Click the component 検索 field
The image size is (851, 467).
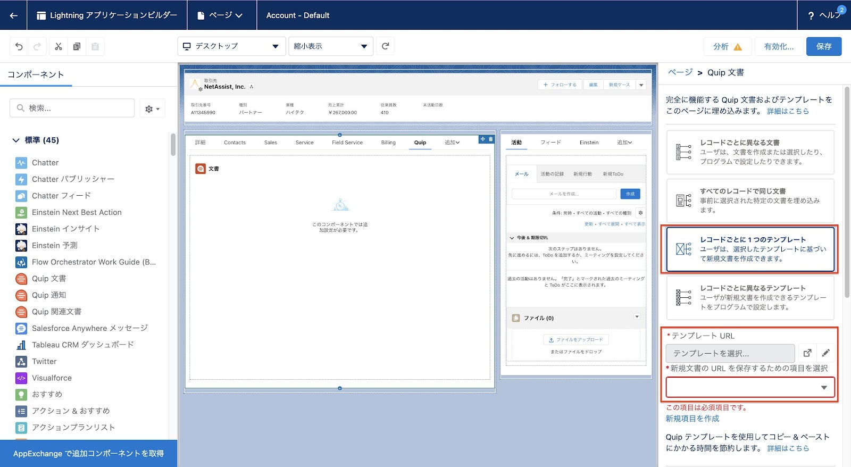[x=72, y=108]
